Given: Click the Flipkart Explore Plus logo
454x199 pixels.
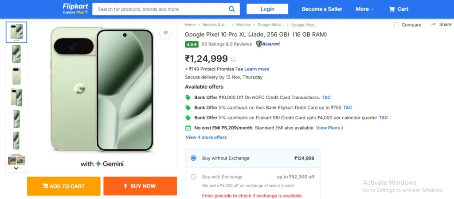Looking at the screenshot, I should pos(75,9).
